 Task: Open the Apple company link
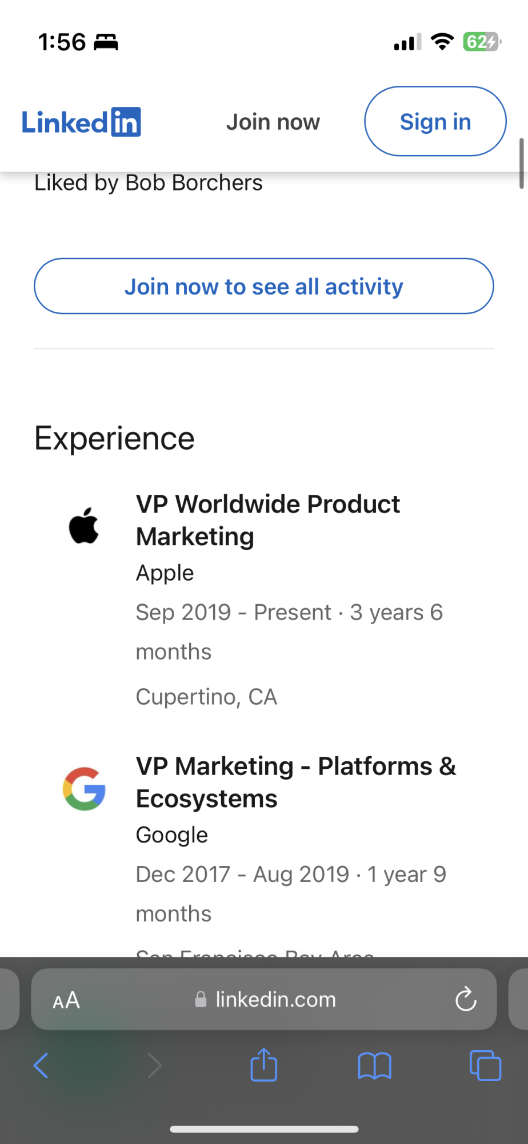(x=165, y=573)
